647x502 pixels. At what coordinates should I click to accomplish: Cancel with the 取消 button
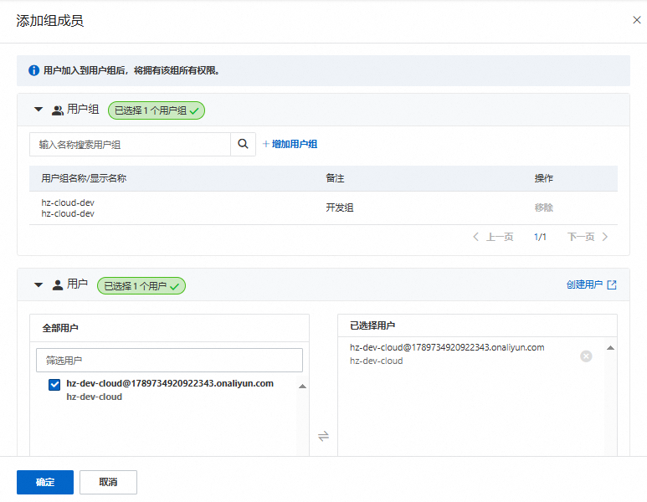point(108,482)
